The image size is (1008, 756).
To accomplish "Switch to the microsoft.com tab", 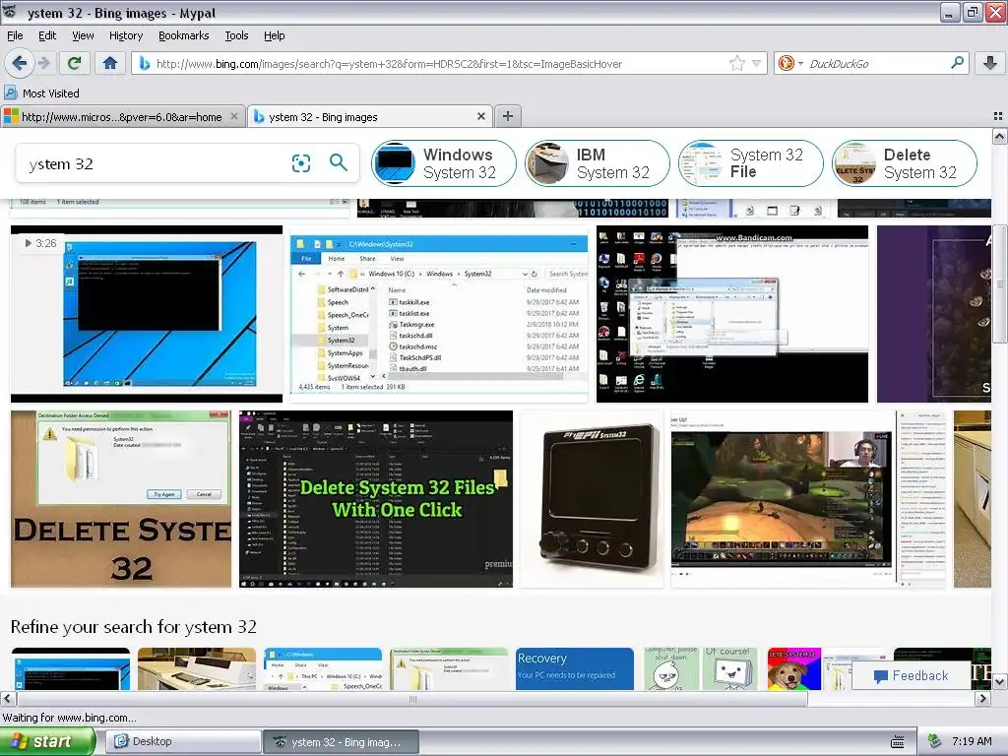I will coord(121,116).
